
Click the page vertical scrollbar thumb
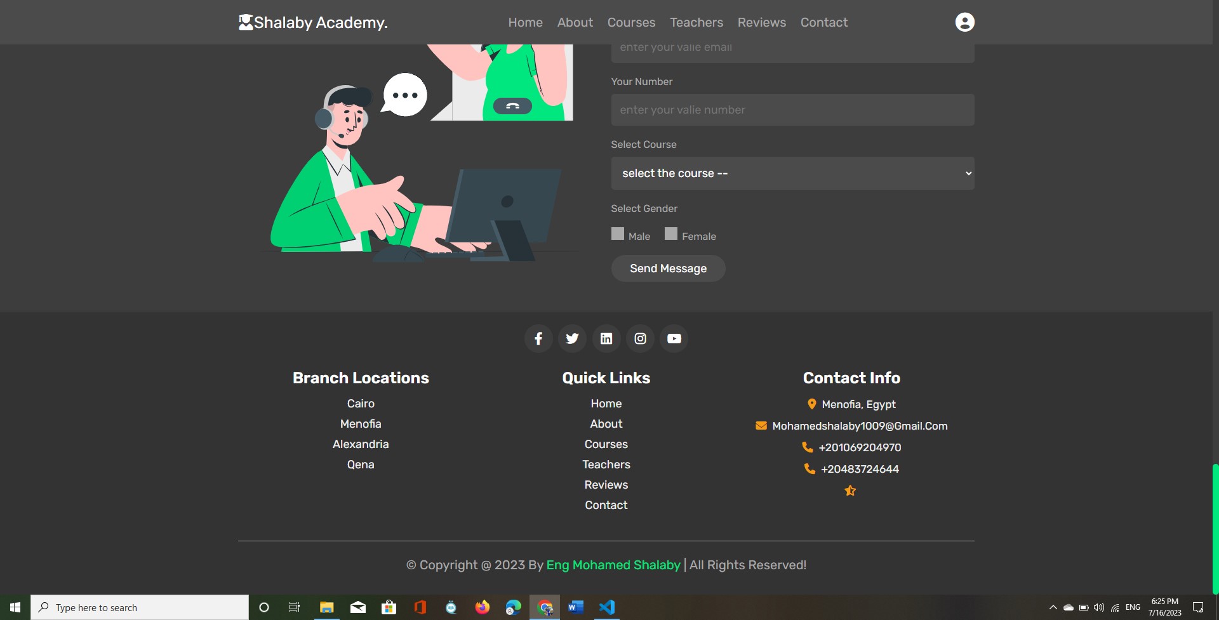coord(1215,527)
